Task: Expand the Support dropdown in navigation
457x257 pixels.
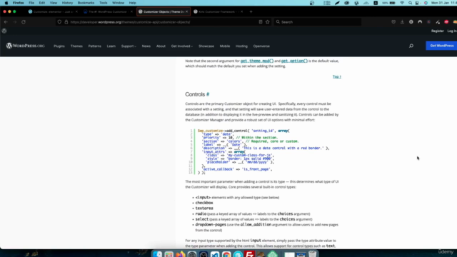Action: point(129,46)
